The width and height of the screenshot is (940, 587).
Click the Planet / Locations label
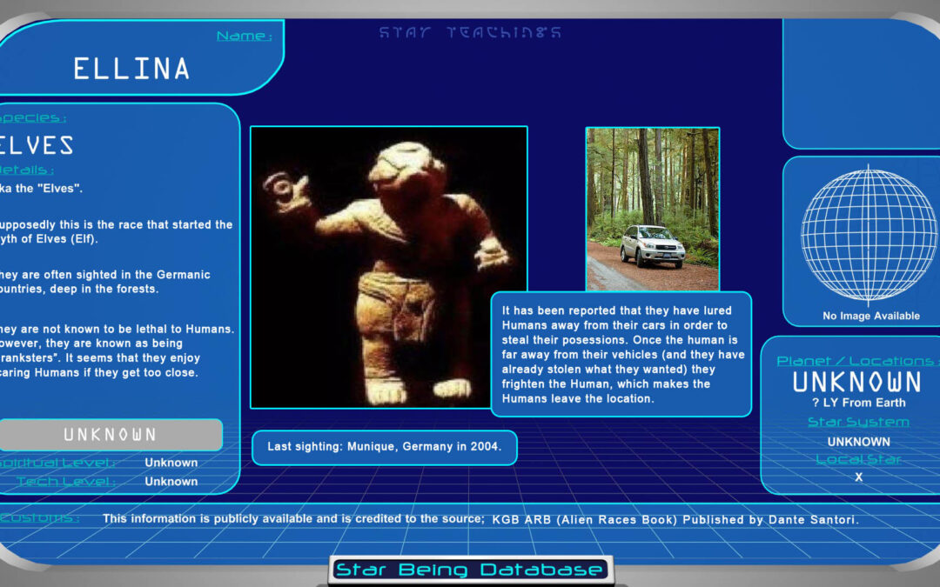click(856, 361)
